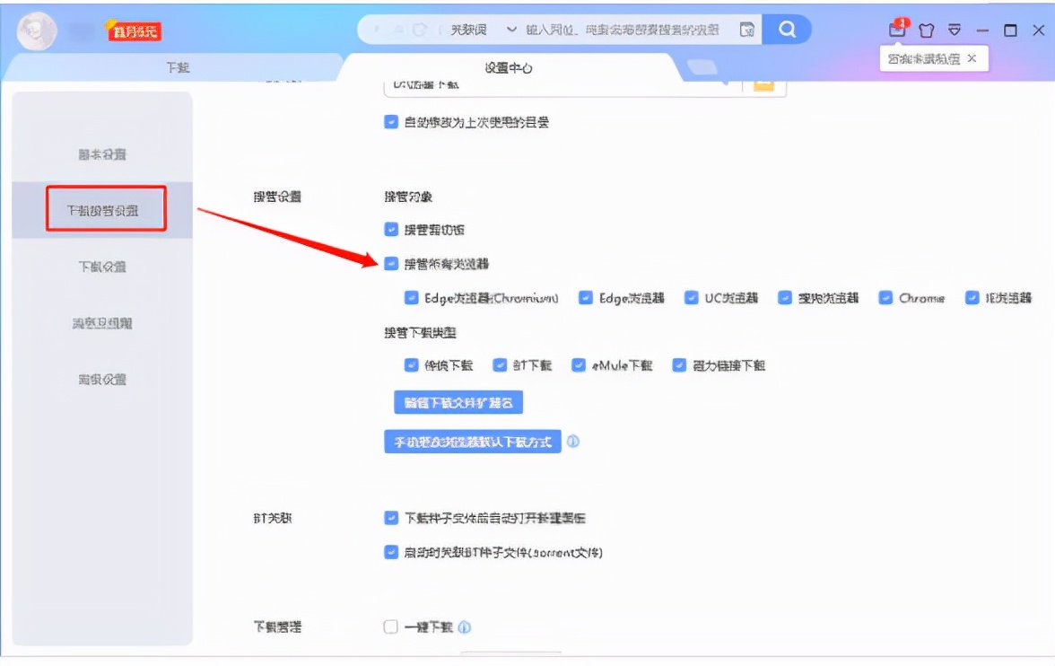1055x666 pixels.
Task: Click the magnifier search icon
Action: click(786, 28)
